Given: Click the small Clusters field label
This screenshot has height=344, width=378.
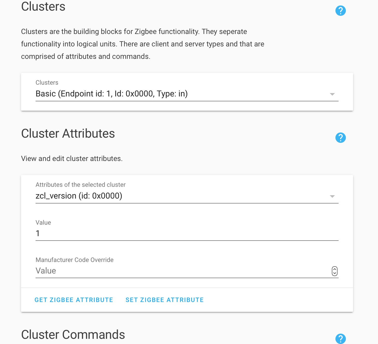Looking at the screenshot, I should pos(47,82).
